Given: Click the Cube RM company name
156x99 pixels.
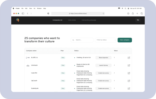Looking at the screenshot, I should (x=34, y=73).
